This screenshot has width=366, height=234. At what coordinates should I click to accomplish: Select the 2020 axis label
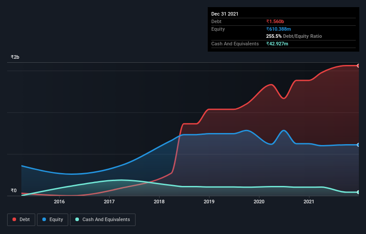[259, 202]
